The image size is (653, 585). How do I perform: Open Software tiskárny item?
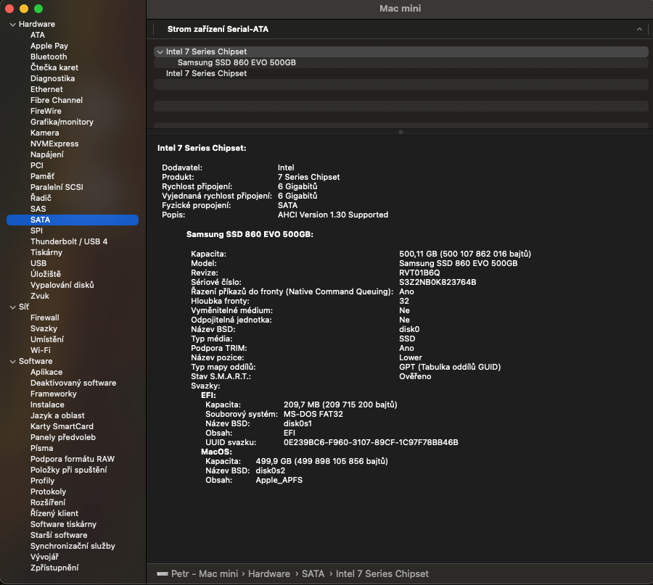click(x=63, y=524)
